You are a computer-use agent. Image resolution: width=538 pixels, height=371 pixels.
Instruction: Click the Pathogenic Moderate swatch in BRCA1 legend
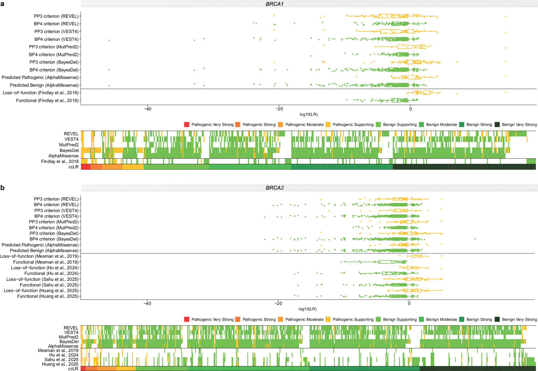click(x=280, y=125)
